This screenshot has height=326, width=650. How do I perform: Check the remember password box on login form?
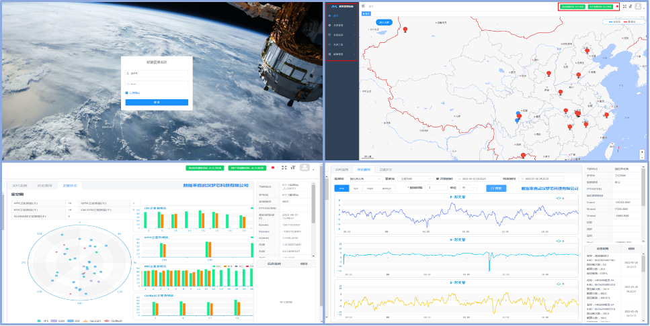click(127, 93)
